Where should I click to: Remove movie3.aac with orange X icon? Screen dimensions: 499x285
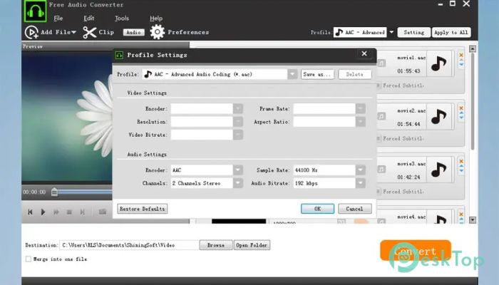coord(461,161)
